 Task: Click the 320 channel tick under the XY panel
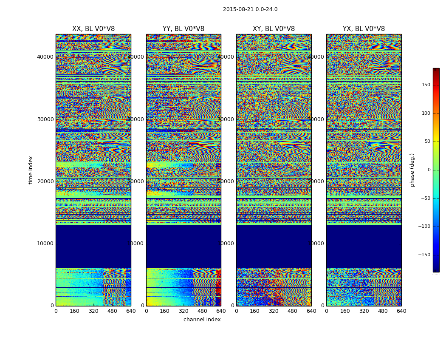pos(274,311)
